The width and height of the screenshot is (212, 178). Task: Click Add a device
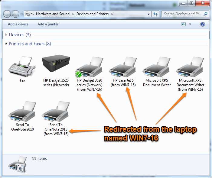(18, 24)
